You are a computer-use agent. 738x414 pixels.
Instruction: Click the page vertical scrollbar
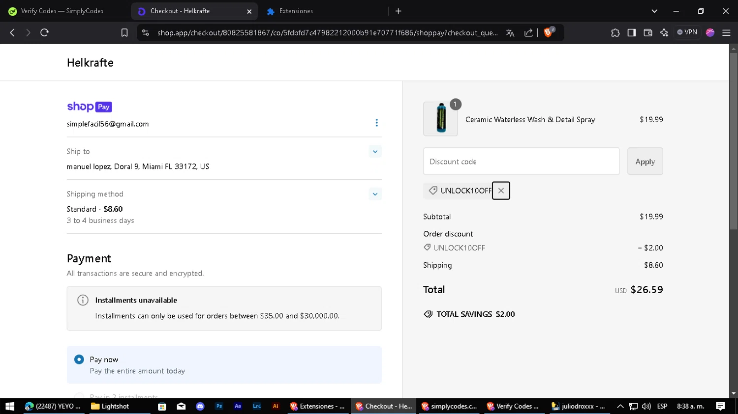pyautogui.click(x=734, y=141)
